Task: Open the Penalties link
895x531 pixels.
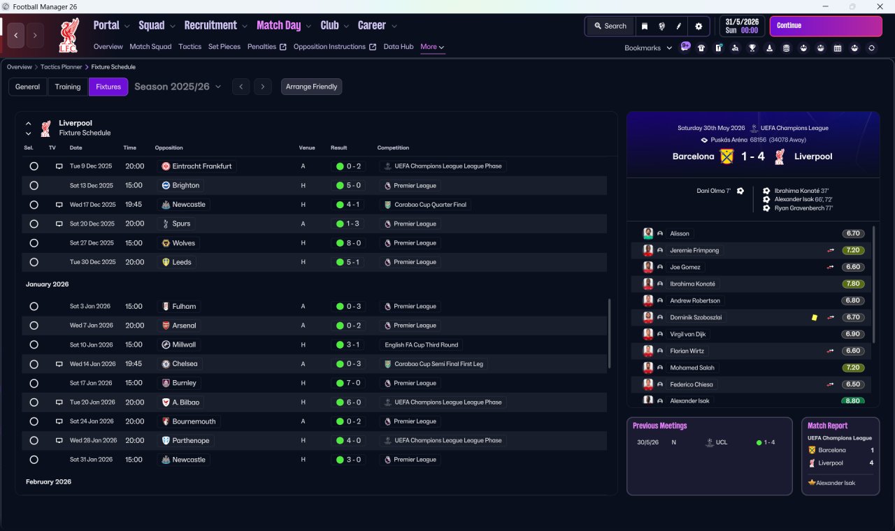Action: point(267,47)
